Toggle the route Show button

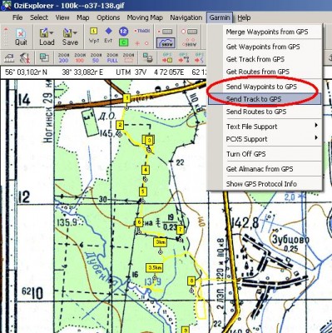190,42
